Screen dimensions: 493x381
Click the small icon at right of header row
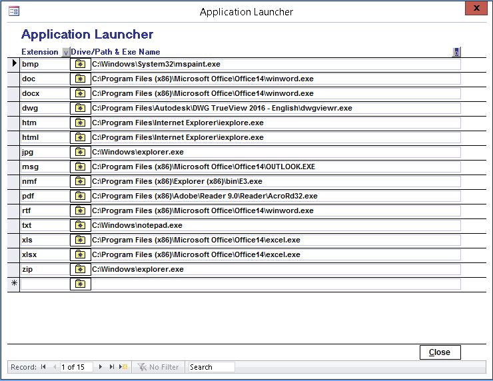[x=456, y=52]
